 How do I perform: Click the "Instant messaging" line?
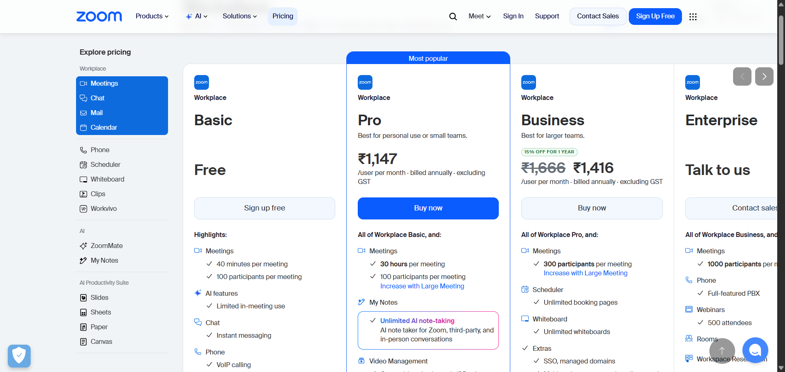click(x=244, y=336)
